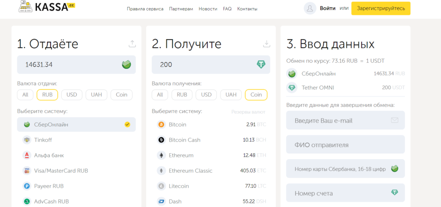Select All filter under Валюта отдачи
The image size is (441, 207).
[25, 95]
